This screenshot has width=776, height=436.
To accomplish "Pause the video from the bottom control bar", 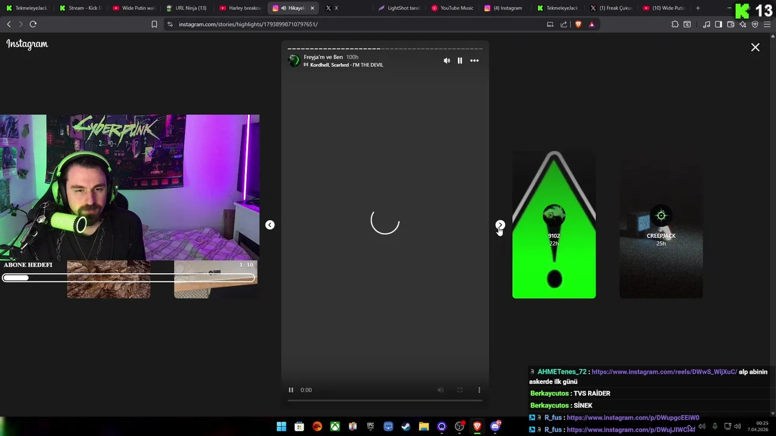I will pos(290,390).
